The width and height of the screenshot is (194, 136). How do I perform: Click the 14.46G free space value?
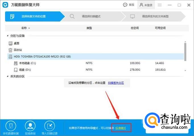coord(160,63)
